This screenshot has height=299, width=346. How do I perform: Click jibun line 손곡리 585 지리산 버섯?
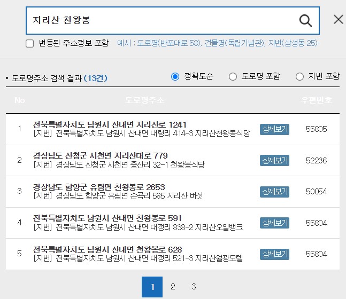(x=118, y=195)
